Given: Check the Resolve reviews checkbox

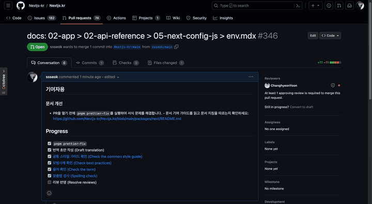Looking at the screenshot, I should click(50, 182).
